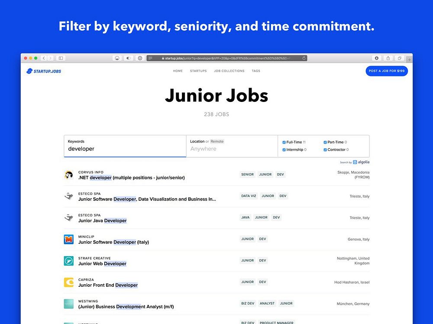The height and width of the screenshot is (324, 433).
Task: Show the Safari sidebar
Action: (61, 58)
